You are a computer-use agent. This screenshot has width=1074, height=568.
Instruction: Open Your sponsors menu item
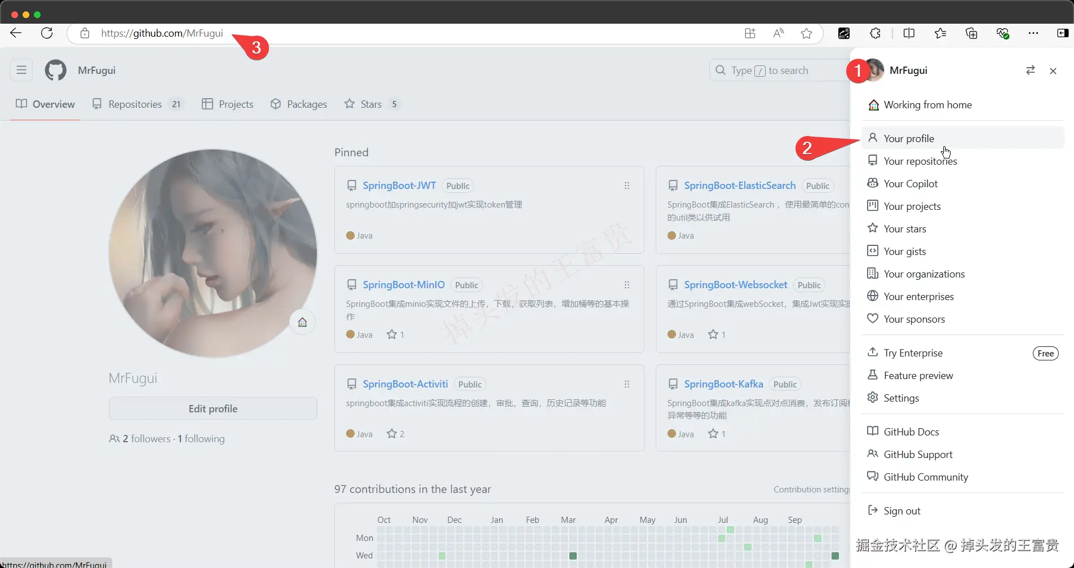[x=962, y=319]
